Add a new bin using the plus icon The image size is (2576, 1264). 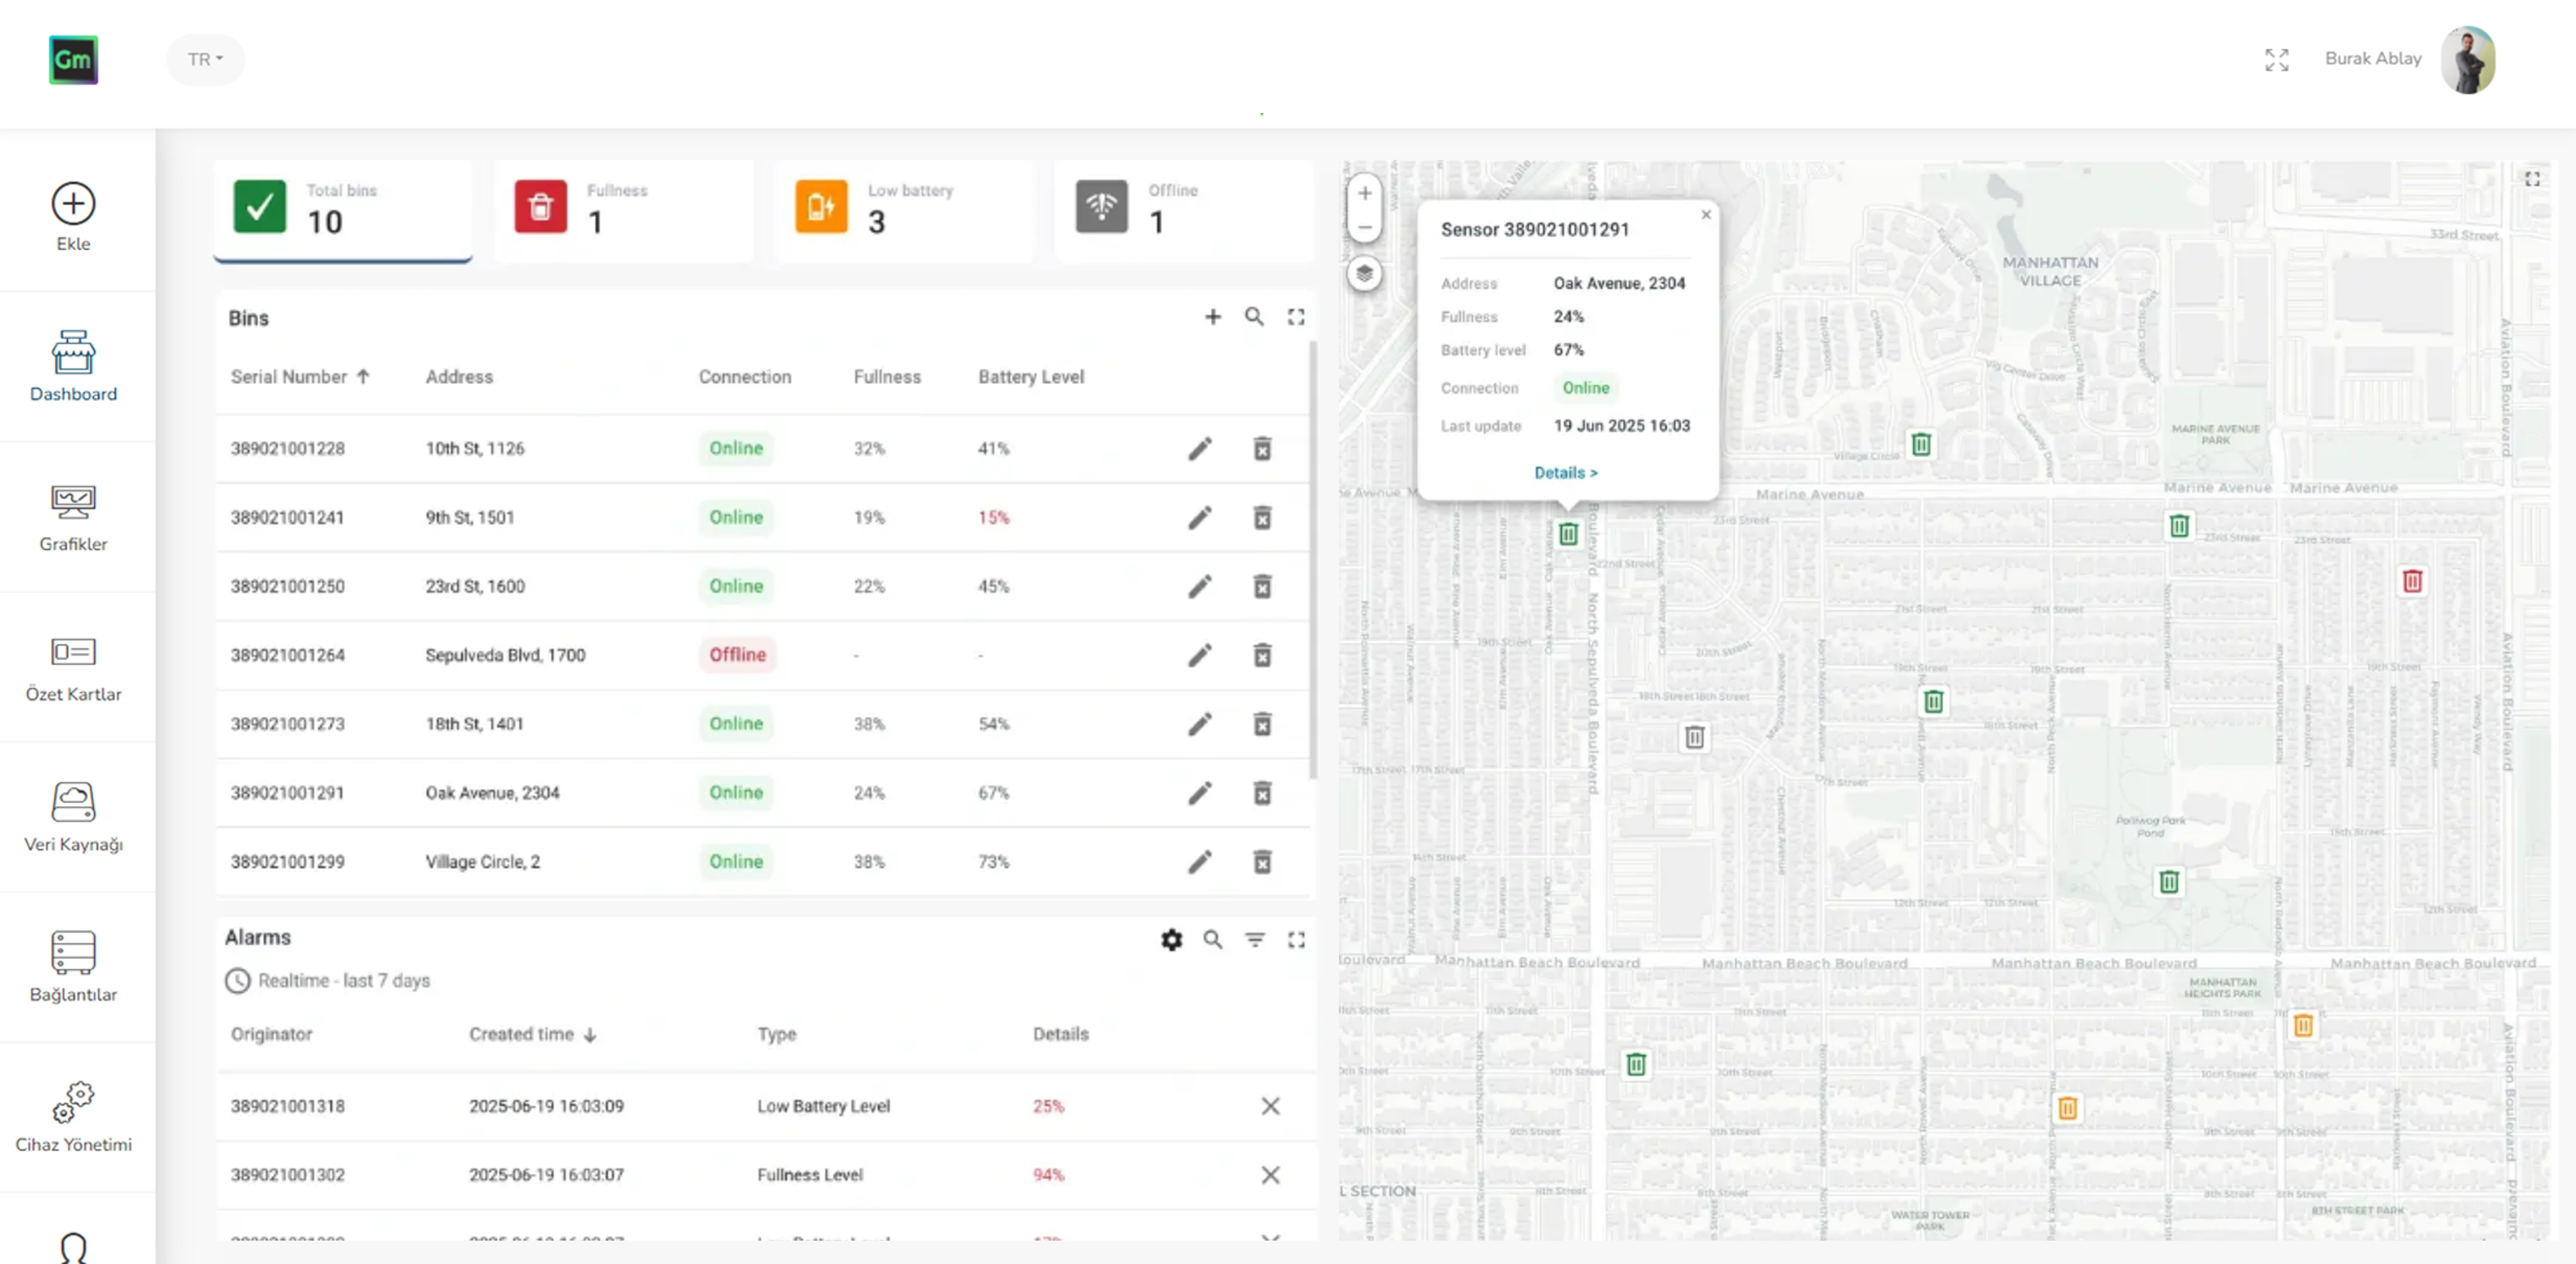[x=1212, y=317]
